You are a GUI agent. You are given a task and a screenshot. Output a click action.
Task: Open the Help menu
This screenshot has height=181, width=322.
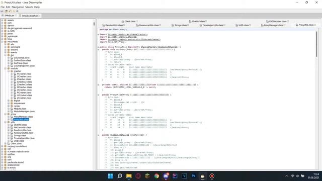pyautogui.click(x=37, y=7)
